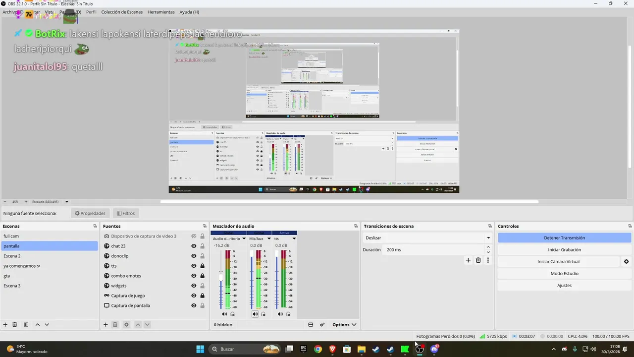Open the Vista menu
The image size is (634, 357).
tap(49, 12)
